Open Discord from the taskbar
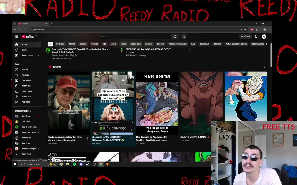297x185 pixels. point(81,164)
